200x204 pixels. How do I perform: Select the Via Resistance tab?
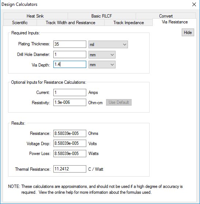175,22
